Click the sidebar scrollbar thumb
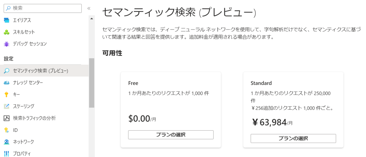This screenshot has width=366, height=157. pyautogui.click(x=91, y=83)
